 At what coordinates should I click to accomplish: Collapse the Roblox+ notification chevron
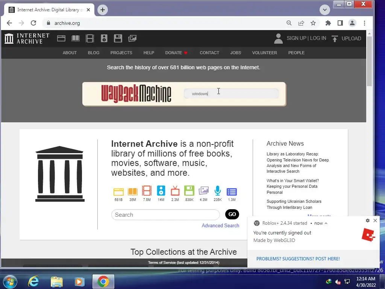[x=326, y=223]
